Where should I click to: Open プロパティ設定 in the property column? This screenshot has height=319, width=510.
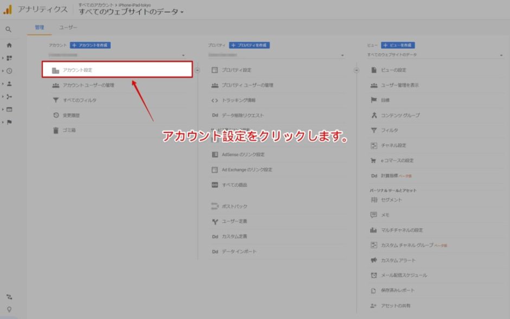tap(236, 70)
